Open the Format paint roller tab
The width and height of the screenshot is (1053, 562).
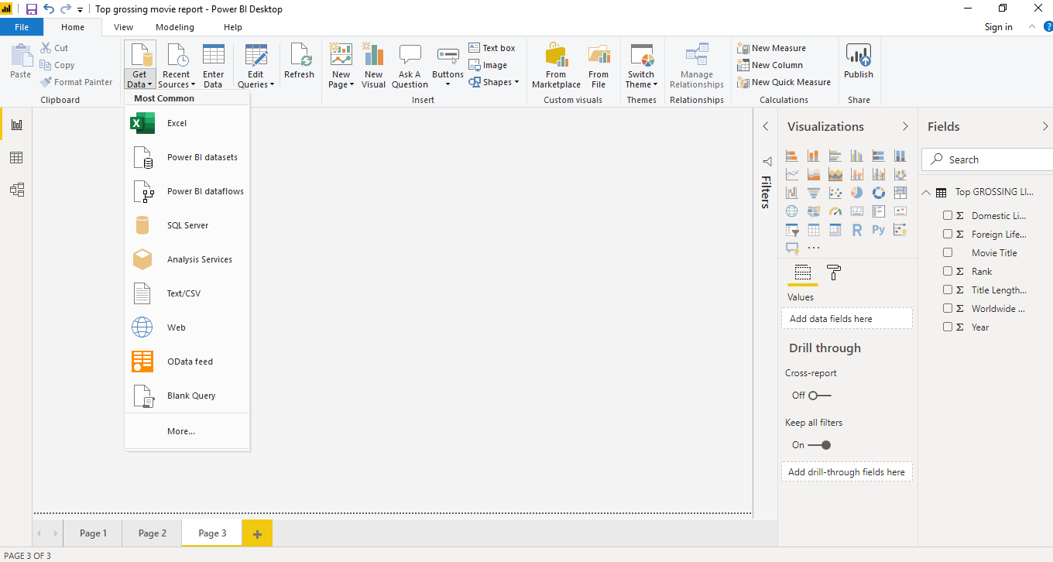tap(834, 272)
